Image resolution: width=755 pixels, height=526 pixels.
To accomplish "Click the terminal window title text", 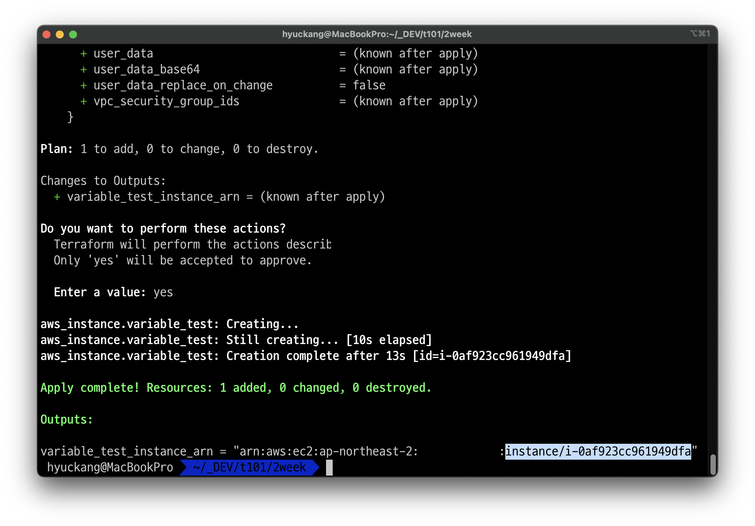I will (377, 34).
